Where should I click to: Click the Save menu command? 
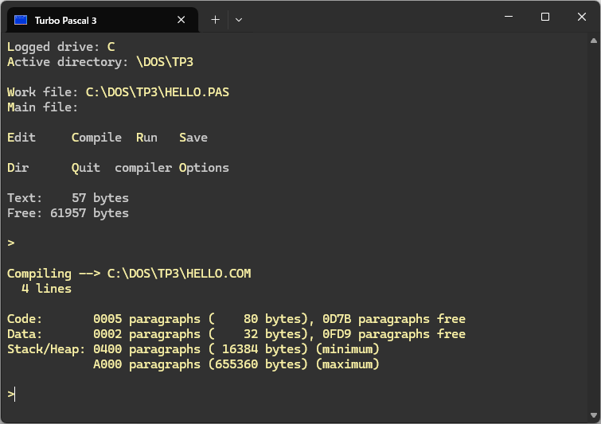coord(193,138)
